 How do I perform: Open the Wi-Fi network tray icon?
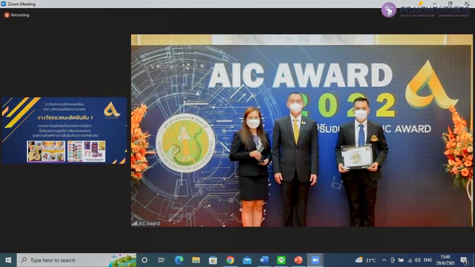click(409, 260)
